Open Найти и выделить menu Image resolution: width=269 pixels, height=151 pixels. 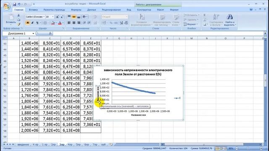point(230,20)
